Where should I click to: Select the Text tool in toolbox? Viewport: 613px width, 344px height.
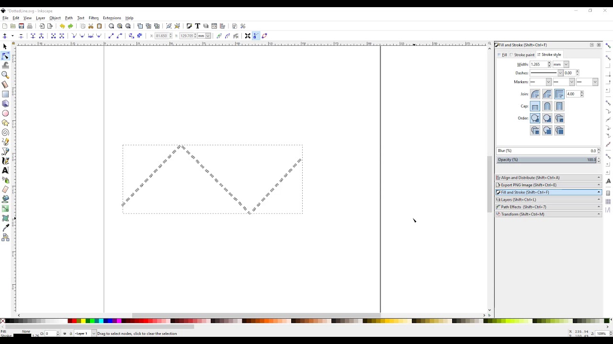[x=5, y=171]
